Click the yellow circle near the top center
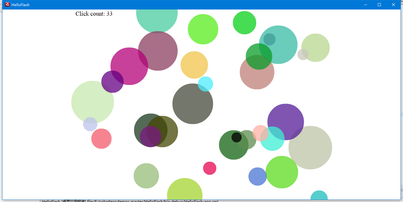403x202 pixels. click(x=194, y=65)
